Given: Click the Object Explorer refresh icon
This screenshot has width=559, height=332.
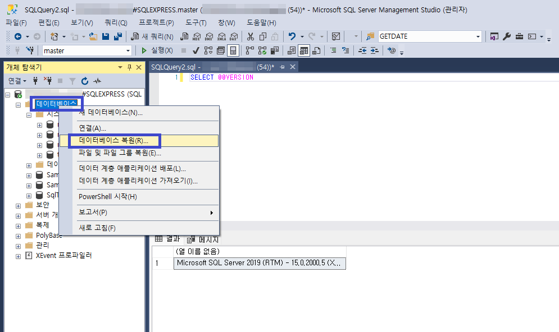Looking at the screenshot, I should click(x=84, y=81).
